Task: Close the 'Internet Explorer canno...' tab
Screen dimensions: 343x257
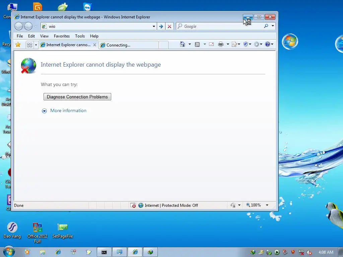Action: [94, 45]
